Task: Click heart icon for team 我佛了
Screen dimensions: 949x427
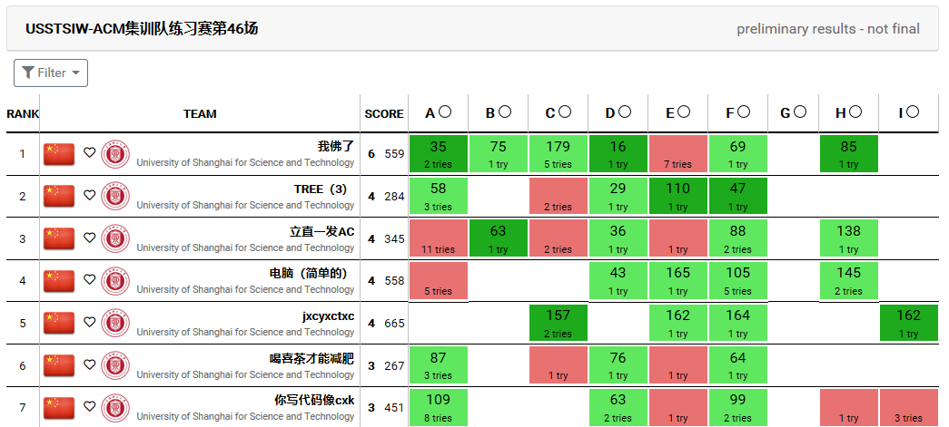Action: 89,153
